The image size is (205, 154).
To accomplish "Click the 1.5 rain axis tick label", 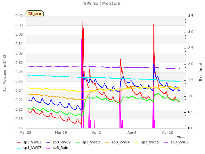I will [191, 80].
